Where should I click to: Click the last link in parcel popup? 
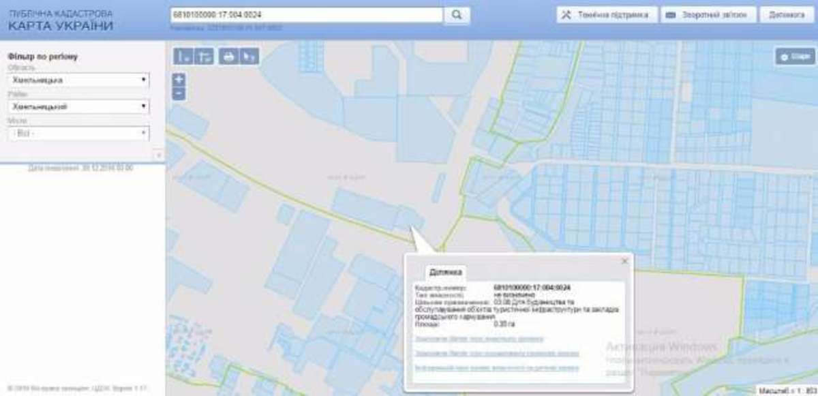pos(496,367)
